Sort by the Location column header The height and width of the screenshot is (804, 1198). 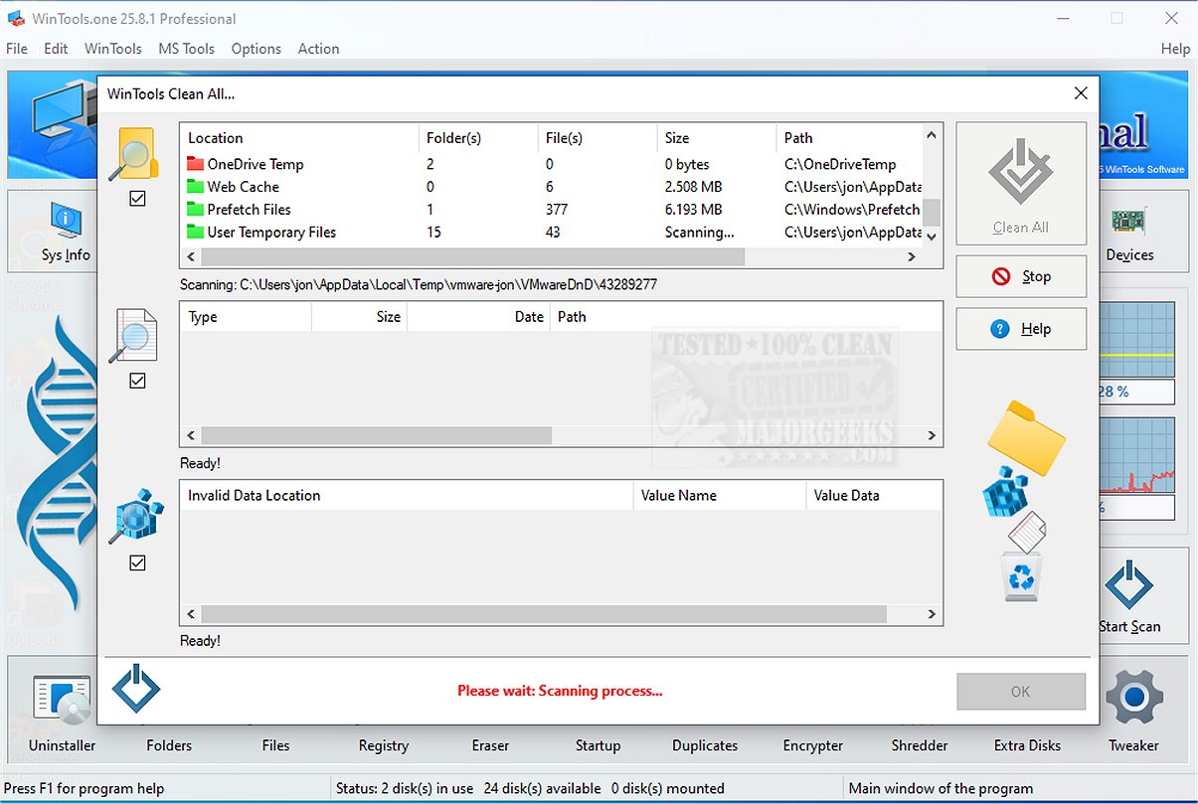coord(299,138)
